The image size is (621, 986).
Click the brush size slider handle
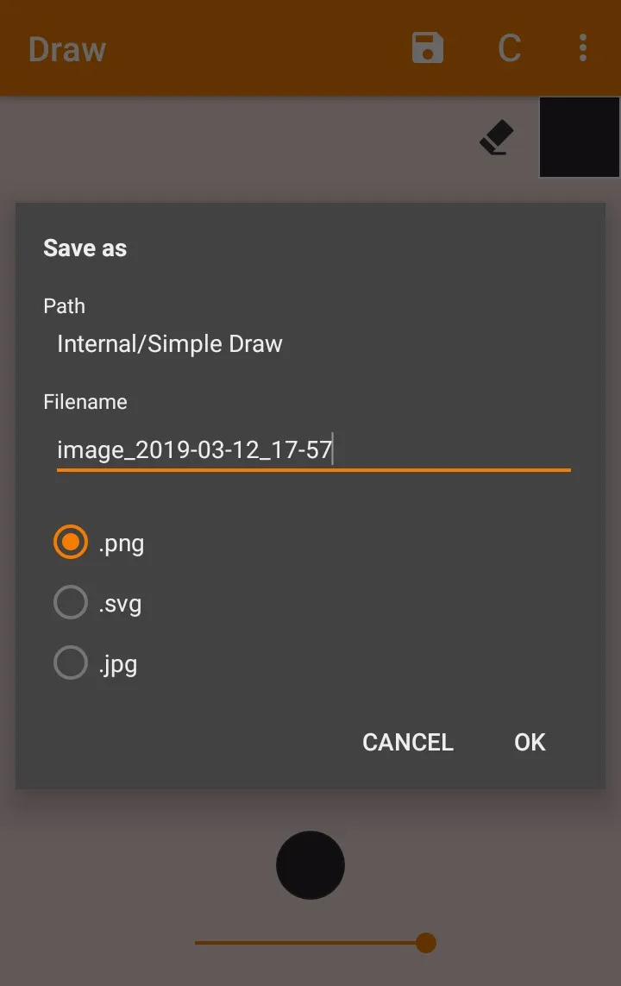(426, 943)
